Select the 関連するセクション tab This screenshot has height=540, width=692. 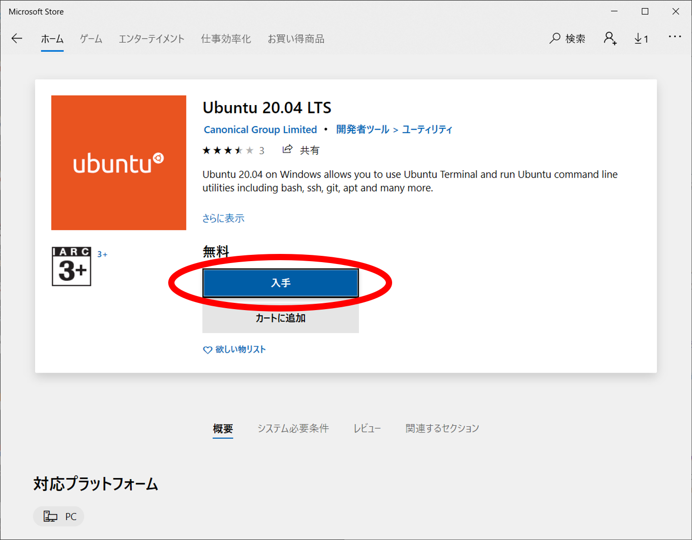[x=442, y=428]
